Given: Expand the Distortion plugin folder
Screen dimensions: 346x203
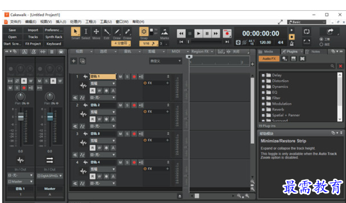Looking at the screenshot, I should click(x=263, y=81).
